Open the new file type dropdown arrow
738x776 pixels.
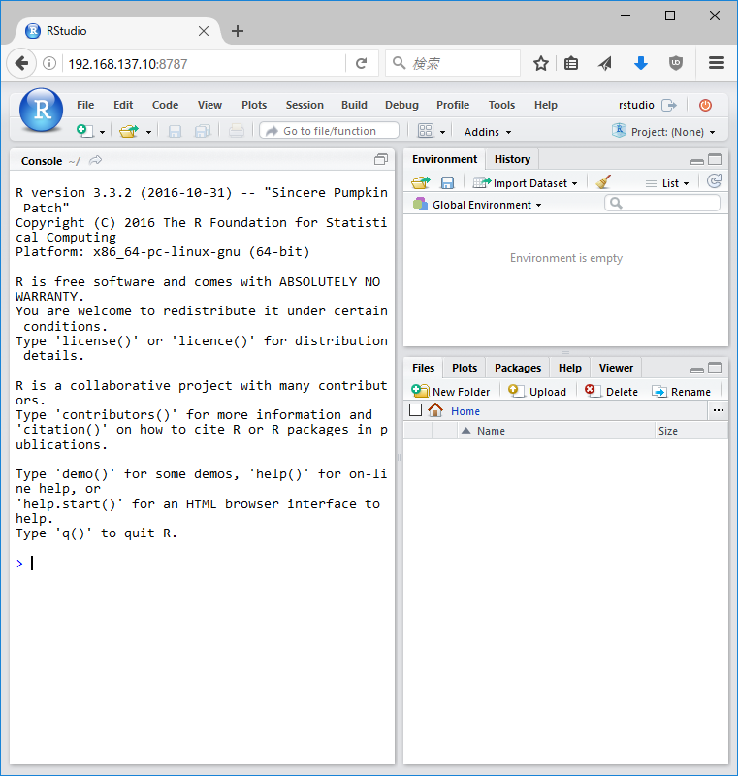(x=102, y=132)
